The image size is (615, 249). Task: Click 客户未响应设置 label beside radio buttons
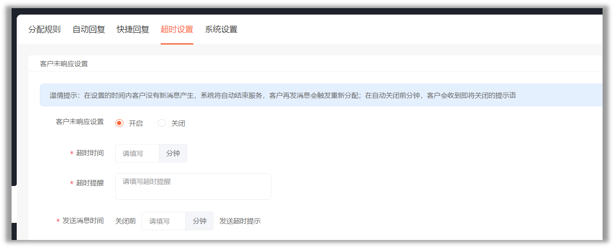(80, 122)
